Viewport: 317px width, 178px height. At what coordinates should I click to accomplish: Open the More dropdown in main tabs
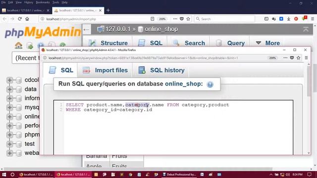tap(267, 43)
